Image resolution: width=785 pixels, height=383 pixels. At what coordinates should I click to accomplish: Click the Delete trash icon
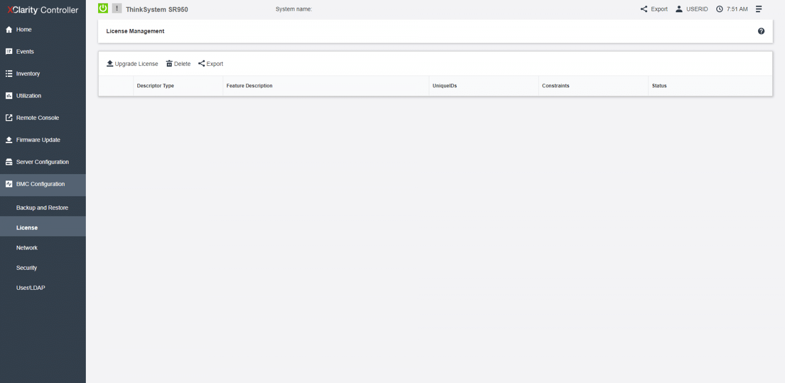(x=169, y=64)
